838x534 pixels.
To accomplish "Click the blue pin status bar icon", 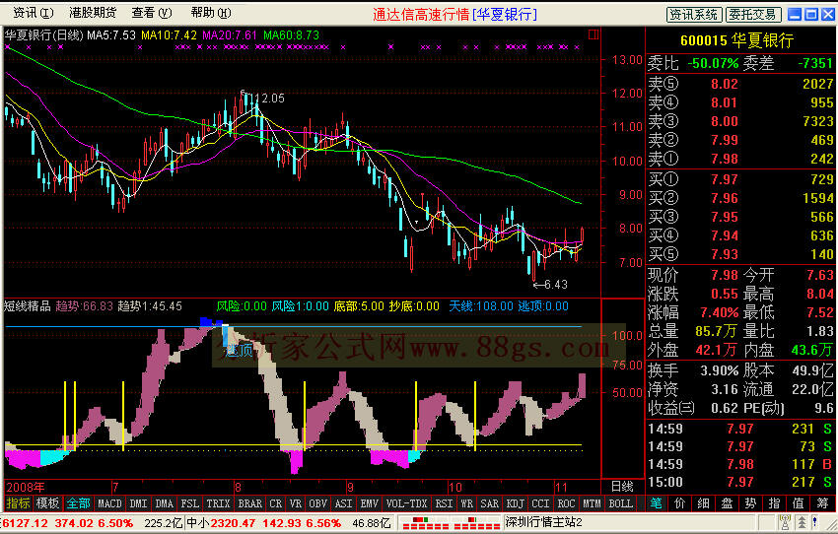I will [x=815, y=522].
